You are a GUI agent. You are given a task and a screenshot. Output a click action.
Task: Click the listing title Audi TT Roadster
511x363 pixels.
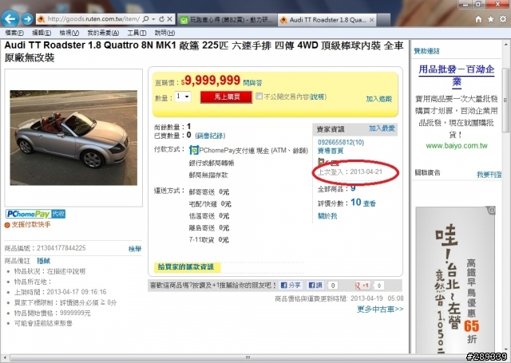pyautogui.click(x=204, y=51)
